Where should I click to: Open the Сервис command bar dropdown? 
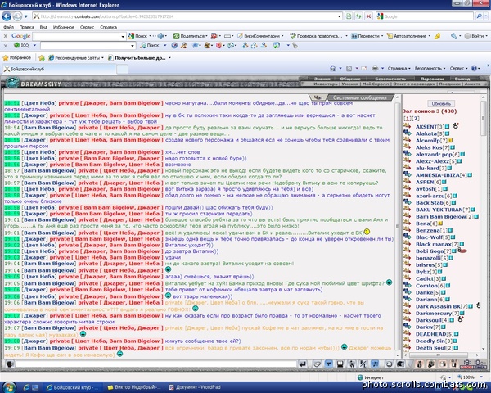(458, 68)
